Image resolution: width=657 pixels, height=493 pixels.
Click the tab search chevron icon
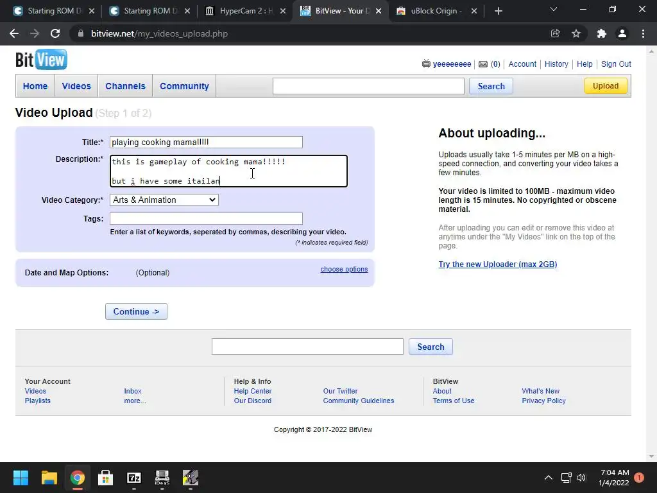point(554,9)
